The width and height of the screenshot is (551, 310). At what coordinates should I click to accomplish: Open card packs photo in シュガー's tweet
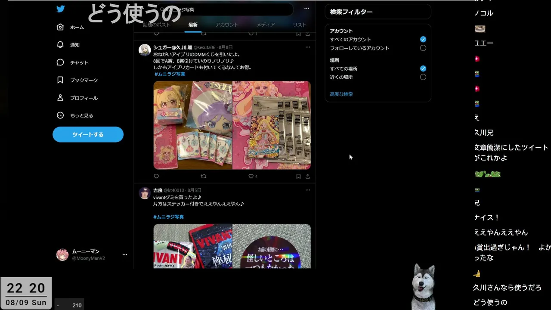272,125
